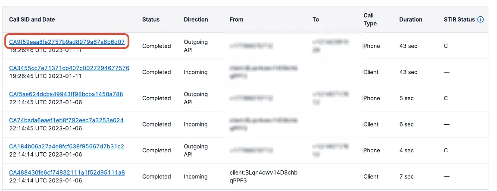Image resolution: width=497 pixels, height=191 pixels.
Task: Open call CA488430fe6cf74832111a1f52d95111a8
Action: [67, 173]
